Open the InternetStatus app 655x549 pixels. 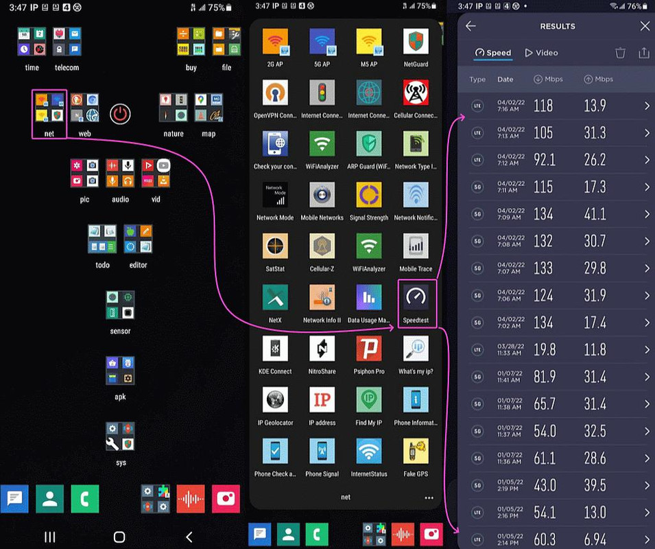coord(369,452)
